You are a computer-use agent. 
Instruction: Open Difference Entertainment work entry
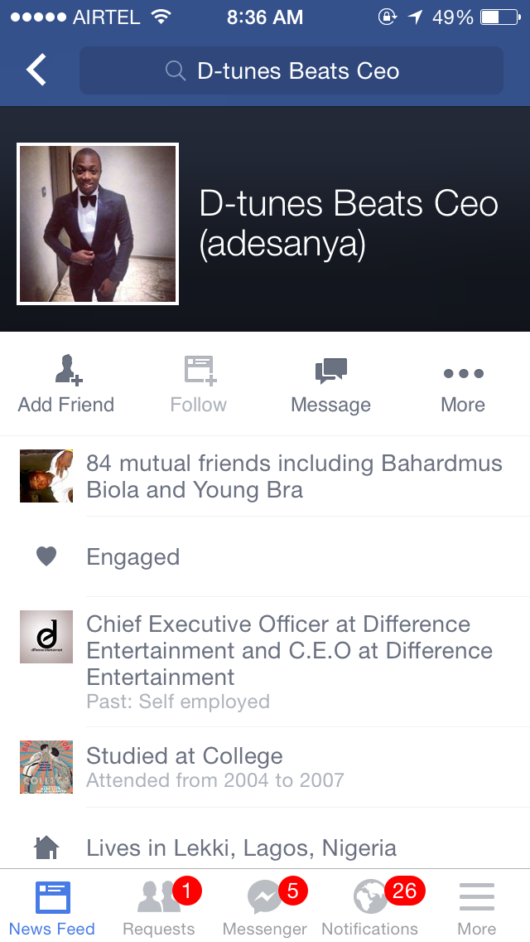pyautogui.click(x=290, y=650)
